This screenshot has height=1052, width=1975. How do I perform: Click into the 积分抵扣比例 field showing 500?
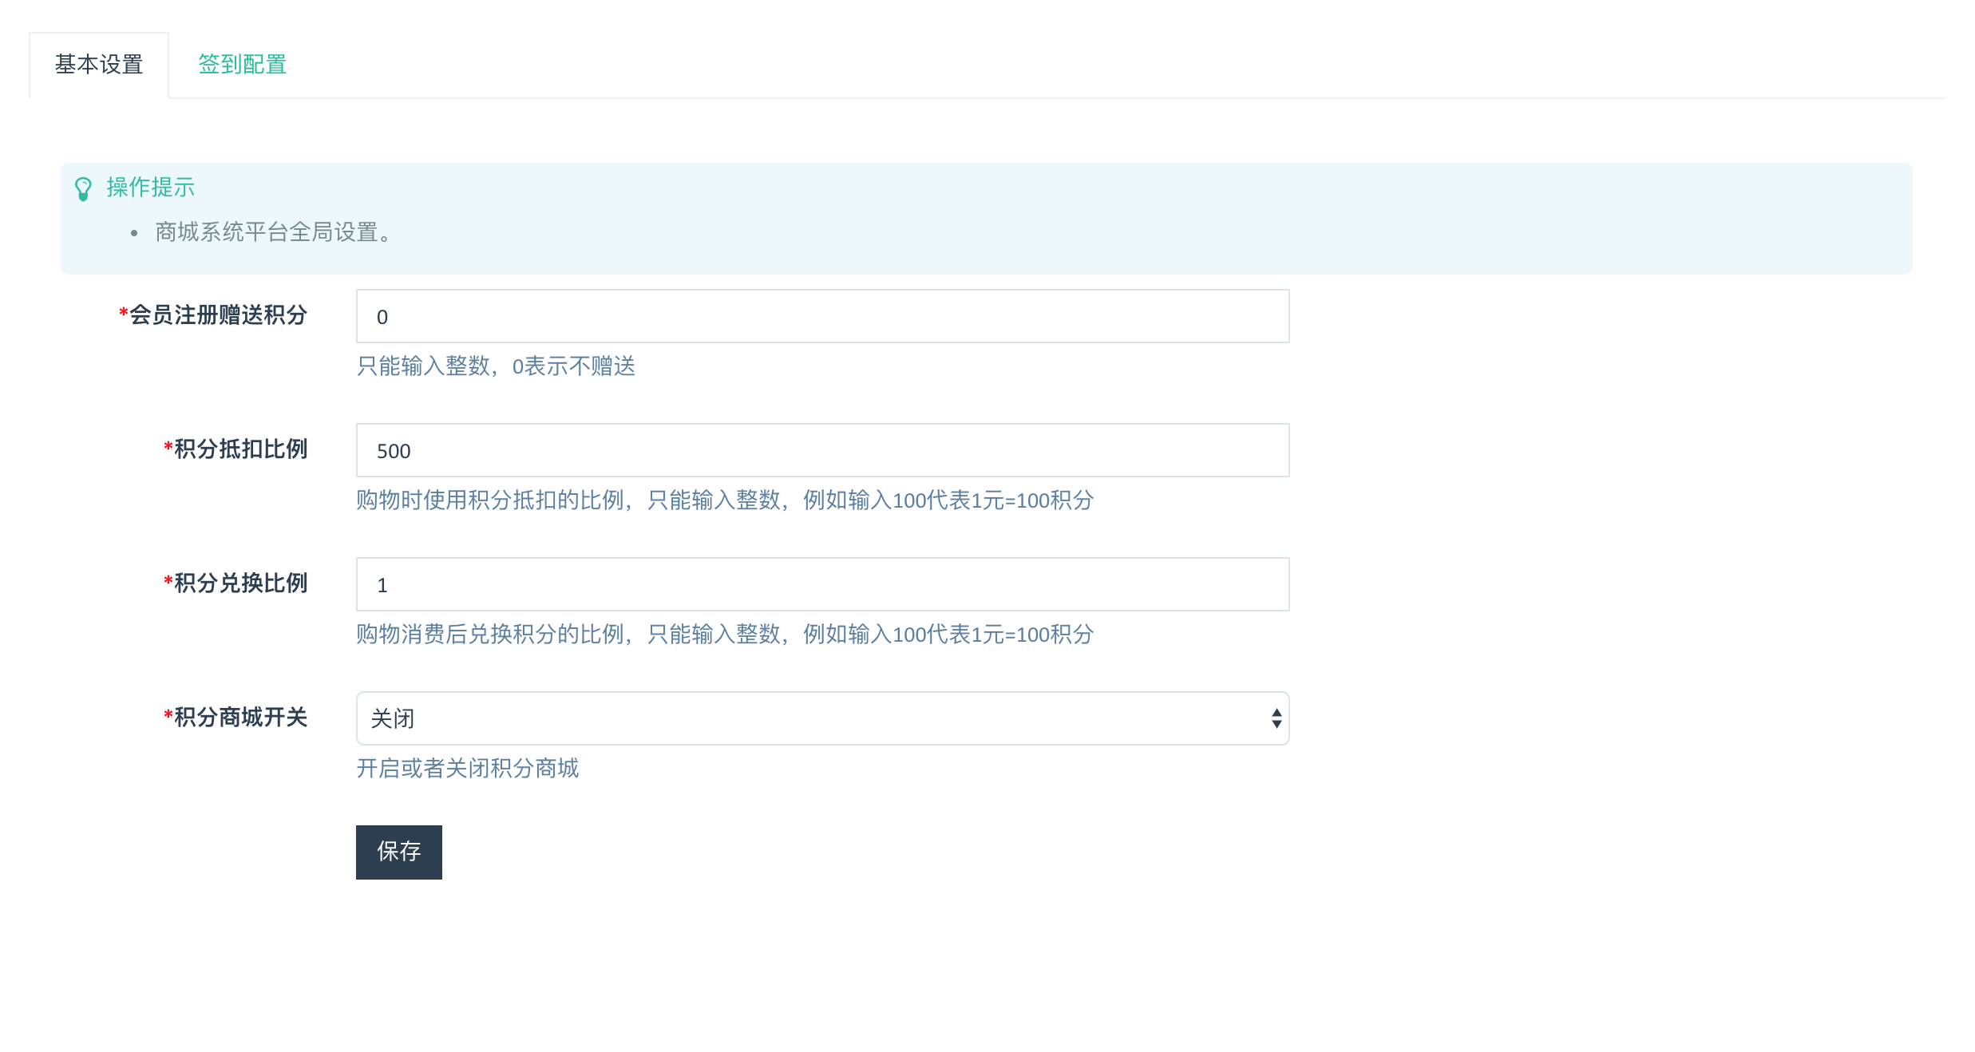pyautogui.click(x=822, y=451)
